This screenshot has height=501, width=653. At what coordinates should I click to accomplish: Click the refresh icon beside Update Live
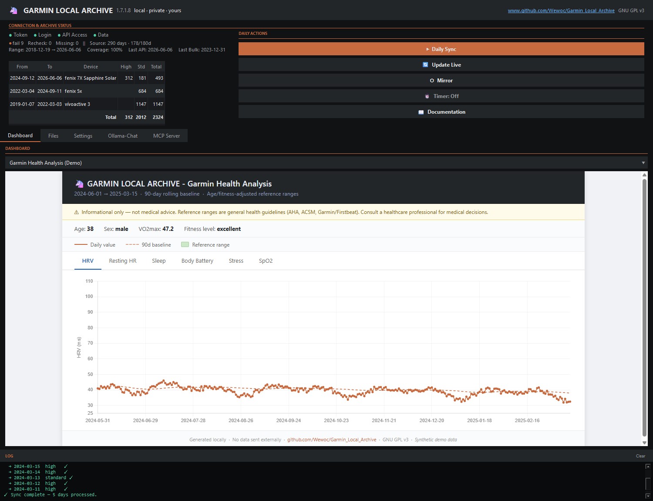click(x=425, y=65)
